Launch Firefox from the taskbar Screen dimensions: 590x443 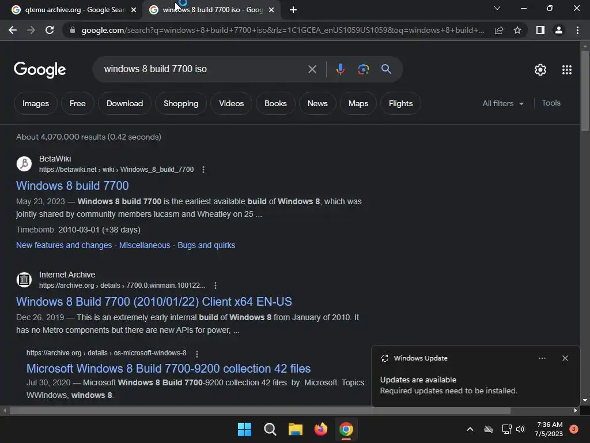coord(320,429)
